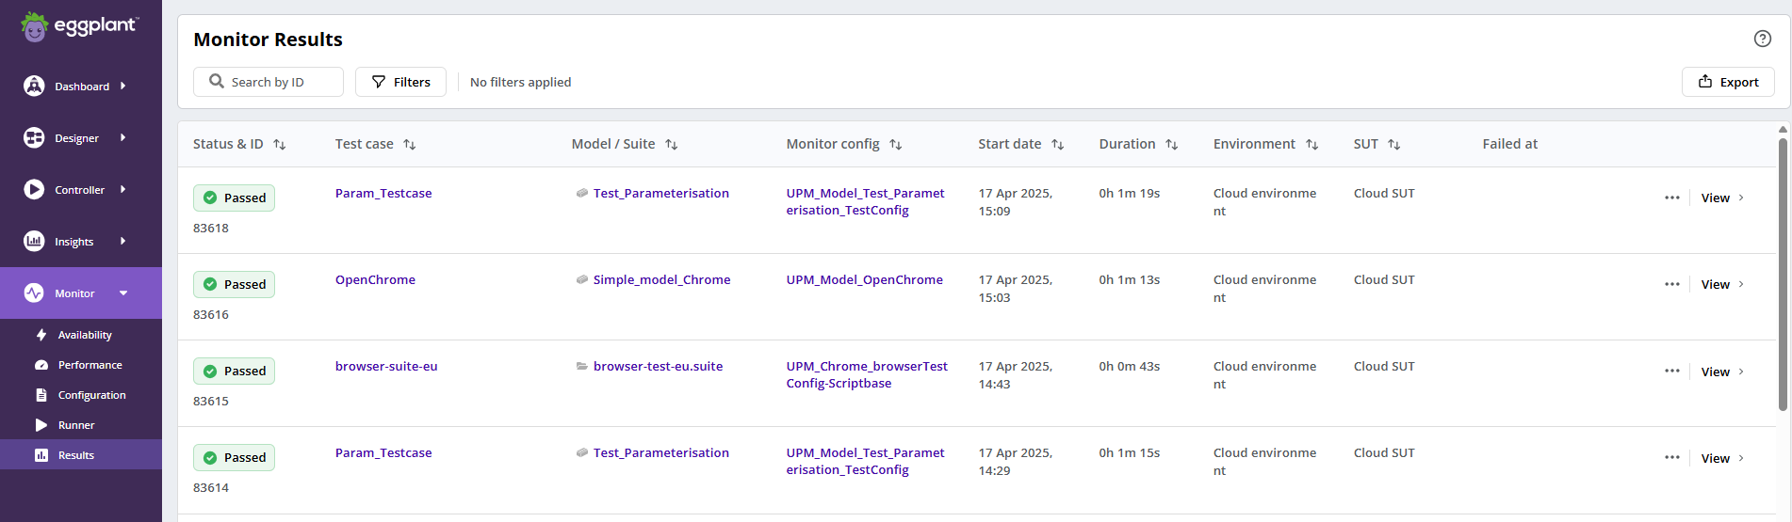Open the Dashboard sidebar icon
Screen dimensions: 1792x522
(x=34, y=86)
